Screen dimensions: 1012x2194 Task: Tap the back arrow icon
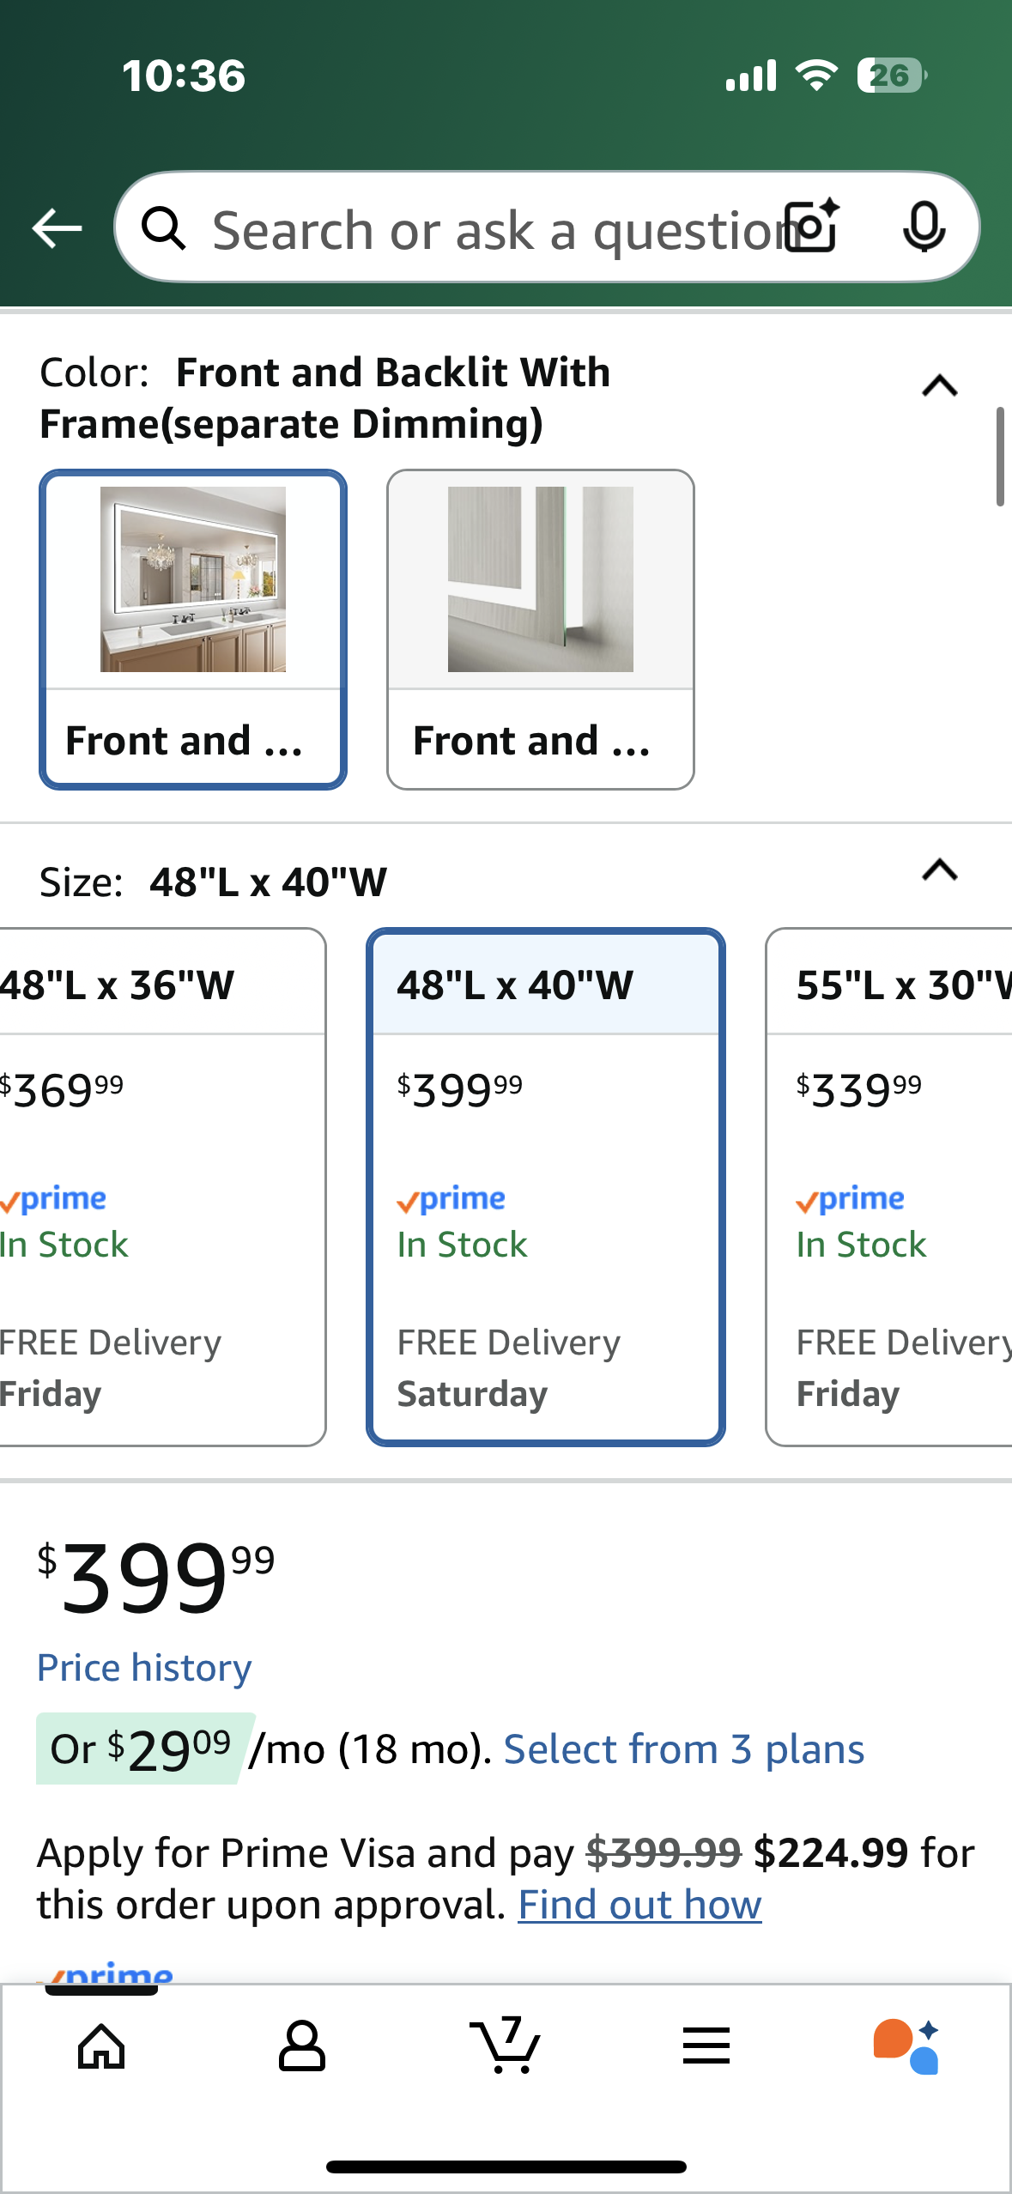[x=57, y=228]
